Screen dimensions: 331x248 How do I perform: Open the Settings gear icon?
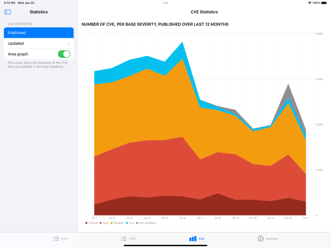pyautogui.click(x=261, y=239)
